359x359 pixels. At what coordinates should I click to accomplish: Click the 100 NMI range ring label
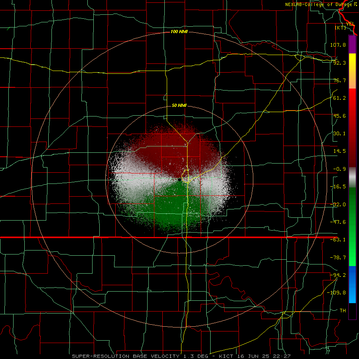click(179, 32)
